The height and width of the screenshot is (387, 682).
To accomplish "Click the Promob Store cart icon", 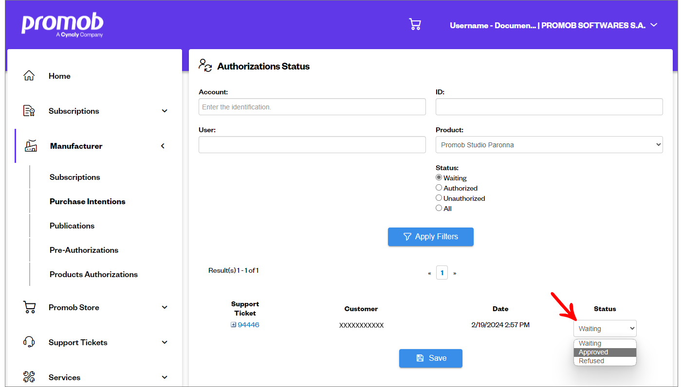I will [29, 307].
